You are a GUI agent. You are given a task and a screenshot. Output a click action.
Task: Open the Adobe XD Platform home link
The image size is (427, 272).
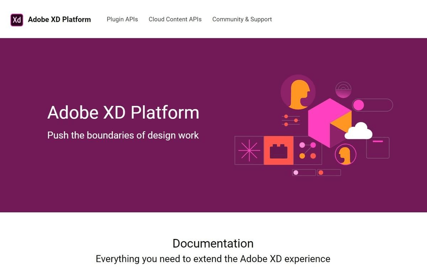click(59, 20)
